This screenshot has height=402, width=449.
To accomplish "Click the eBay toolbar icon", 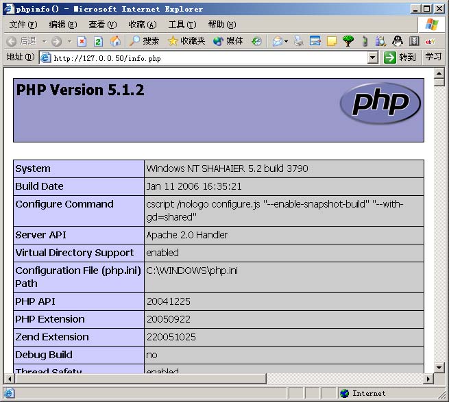I will [430, 42].
